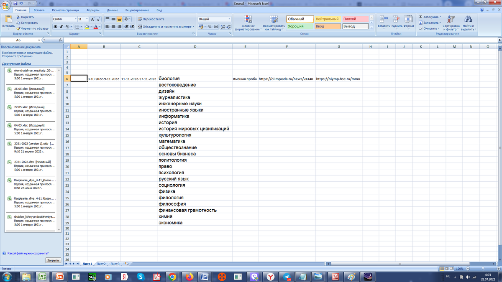Click the Закрыть button in recovery pane
502x282 pixels.
tap(53, 260)
